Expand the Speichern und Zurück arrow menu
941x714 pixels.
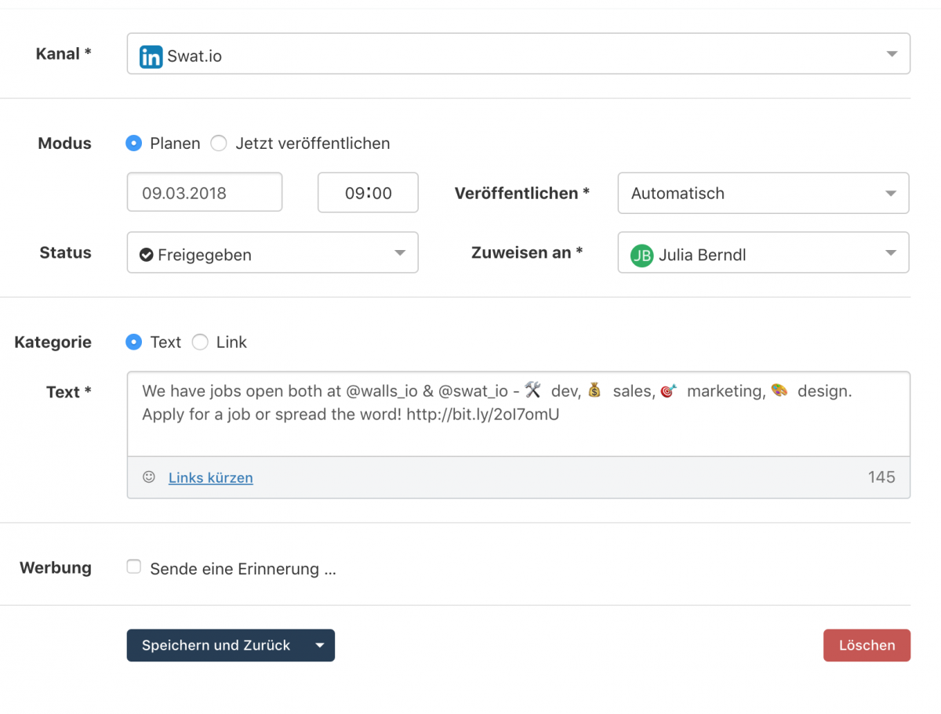[319, 645]
